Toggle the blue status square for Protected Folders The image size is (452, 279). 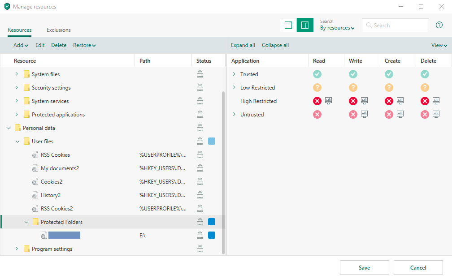212,222
